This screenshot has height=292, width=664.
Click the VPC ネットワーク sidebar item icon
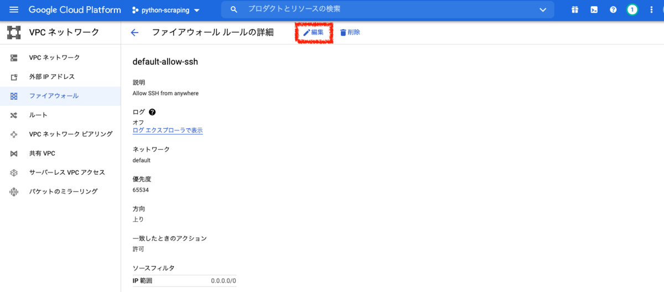point(14,58)
